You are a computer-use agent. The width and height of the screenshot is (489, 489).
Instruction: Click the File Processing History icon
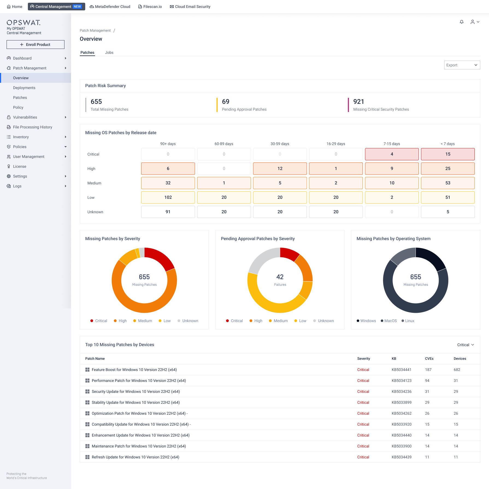pos(9,127)
